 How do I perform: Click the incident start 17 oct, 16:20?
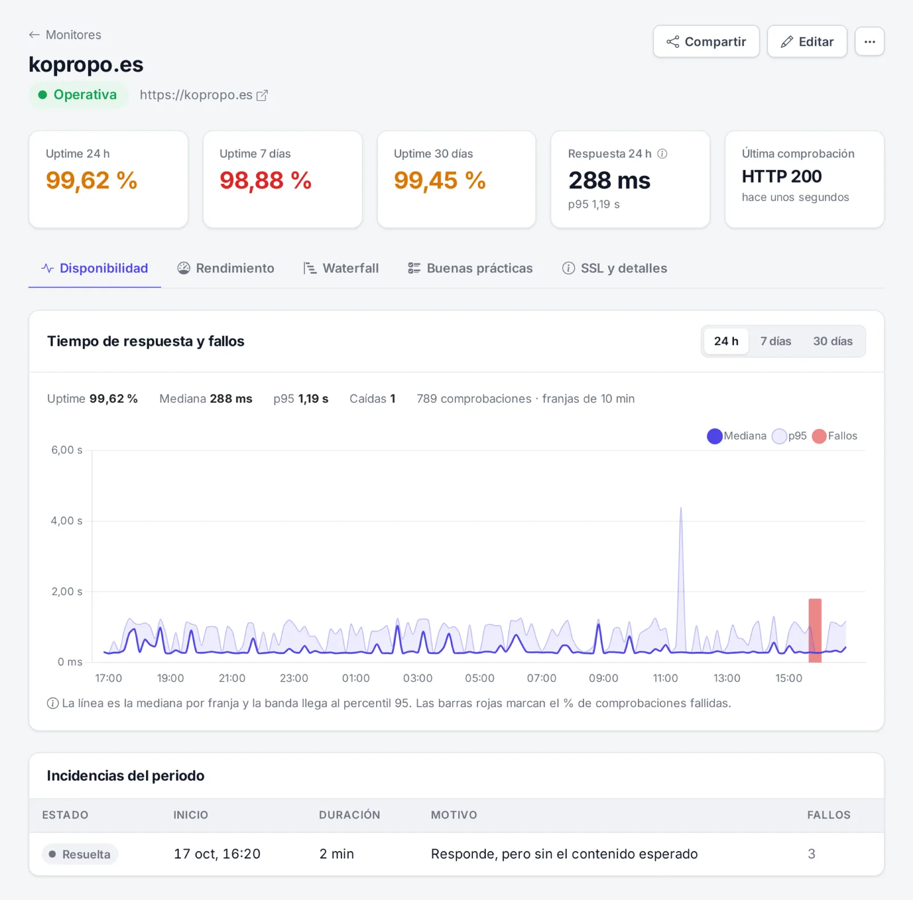217,854
